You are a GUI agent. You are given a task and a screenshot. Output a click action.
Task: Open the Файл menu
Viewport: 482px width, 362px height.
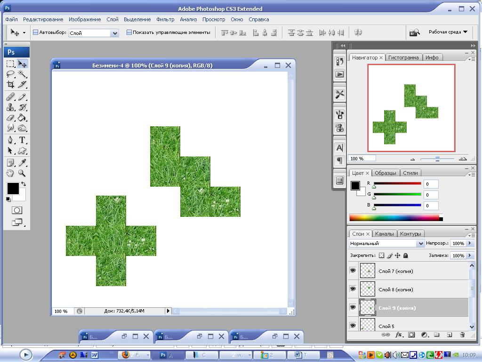point(11,19)
